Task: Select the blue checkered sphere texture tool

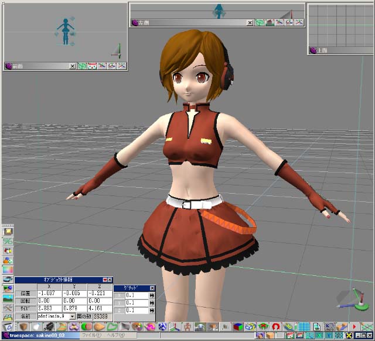Action: click(x=162, y=327)
